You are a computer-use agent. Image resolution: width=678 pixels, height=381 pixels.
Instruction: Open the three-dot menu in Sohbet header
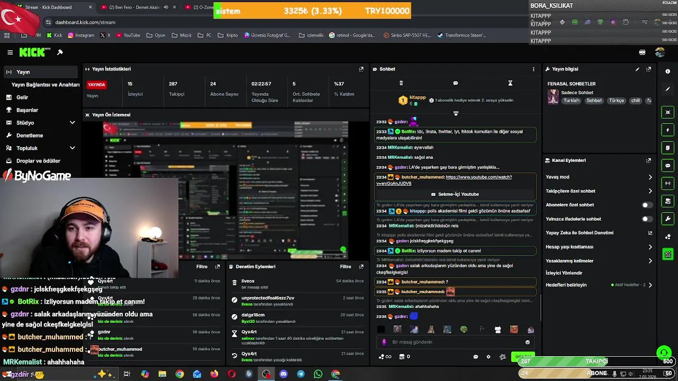[x=533, y=69]
